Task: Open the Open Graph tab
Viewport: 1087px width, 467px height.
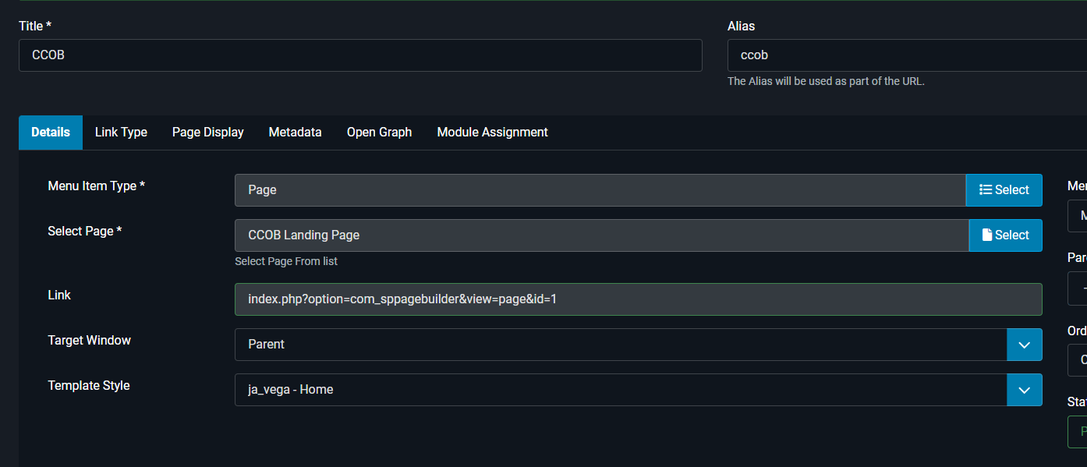Action: 379,133
